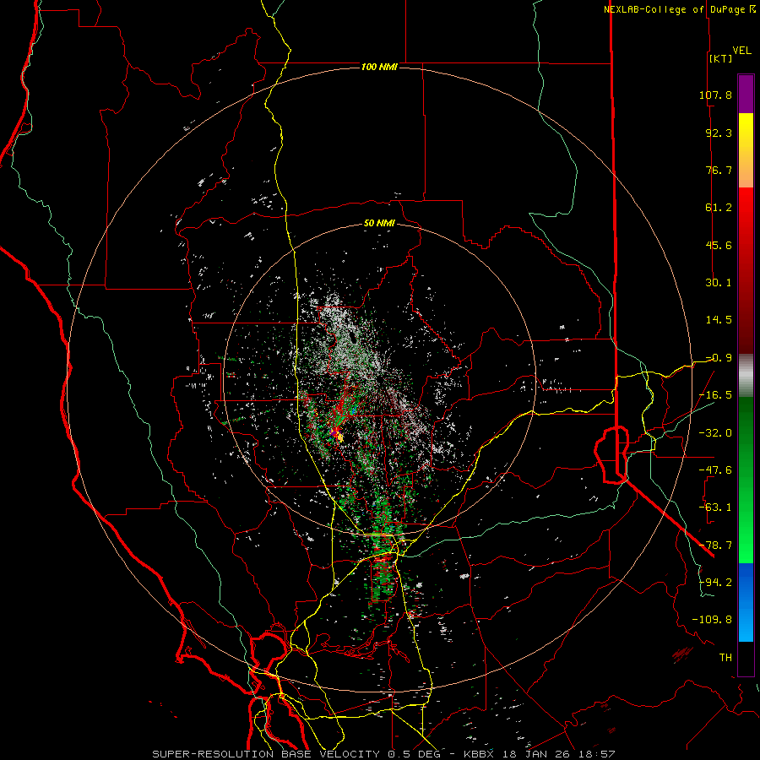Click the -32.0 value on velocity scale
This screenshot has width=760, height=760.
coord(715,433)
